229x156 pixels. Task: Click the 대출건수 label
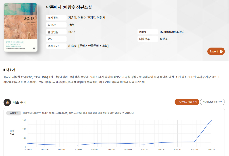click(148, 39)
